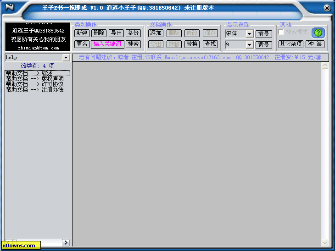The width and height of the screenshot is (335, 251).
Task: Click the 替换 button
Action: (192, 44)
